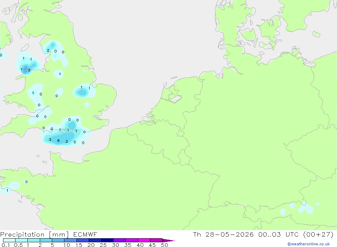337x247 pixels.
Task: Click the '50' legend scale label
Action: [x=165, y=245]
